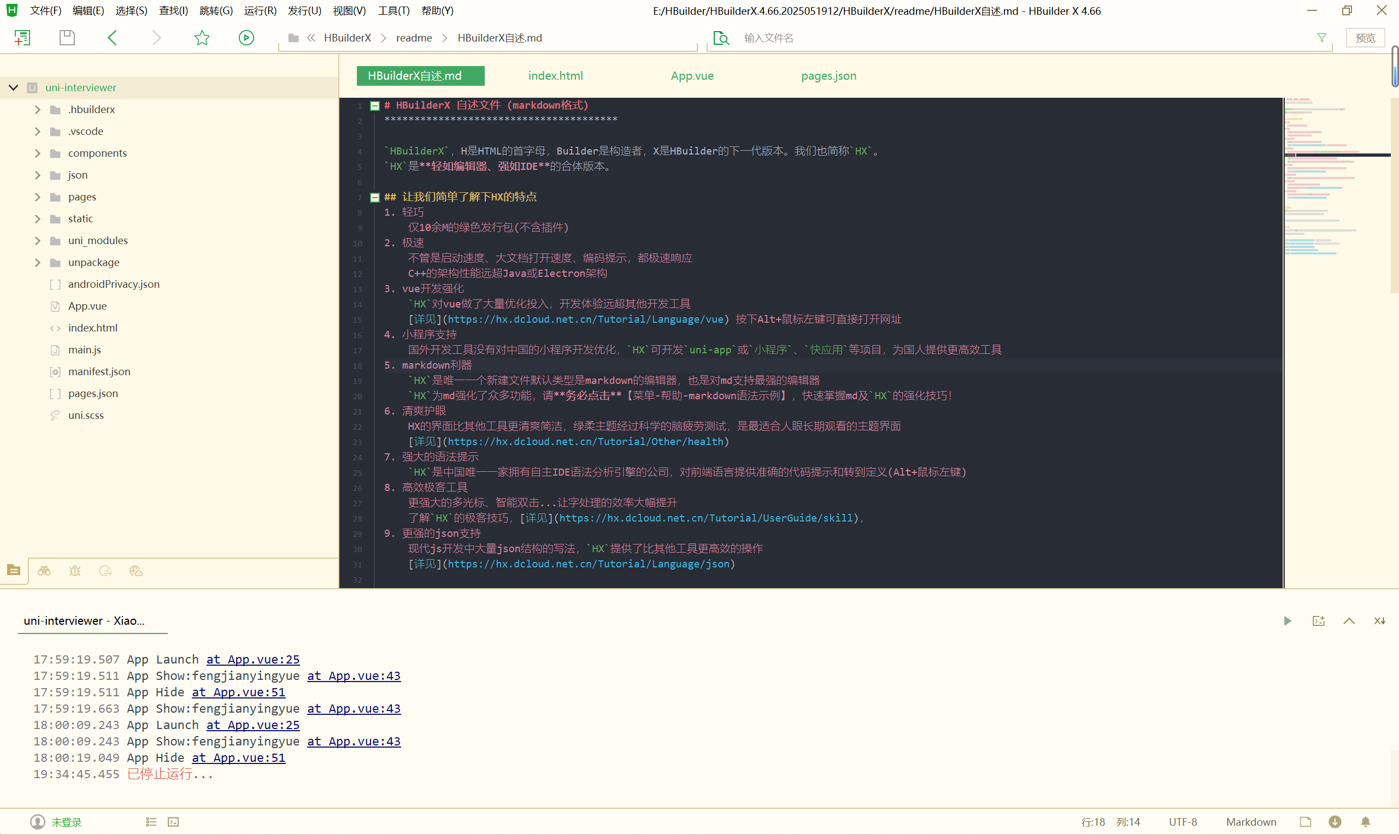1399x835 pixels.
Task: Switch to the pages.json editor tab
Action: coord(828,76)
